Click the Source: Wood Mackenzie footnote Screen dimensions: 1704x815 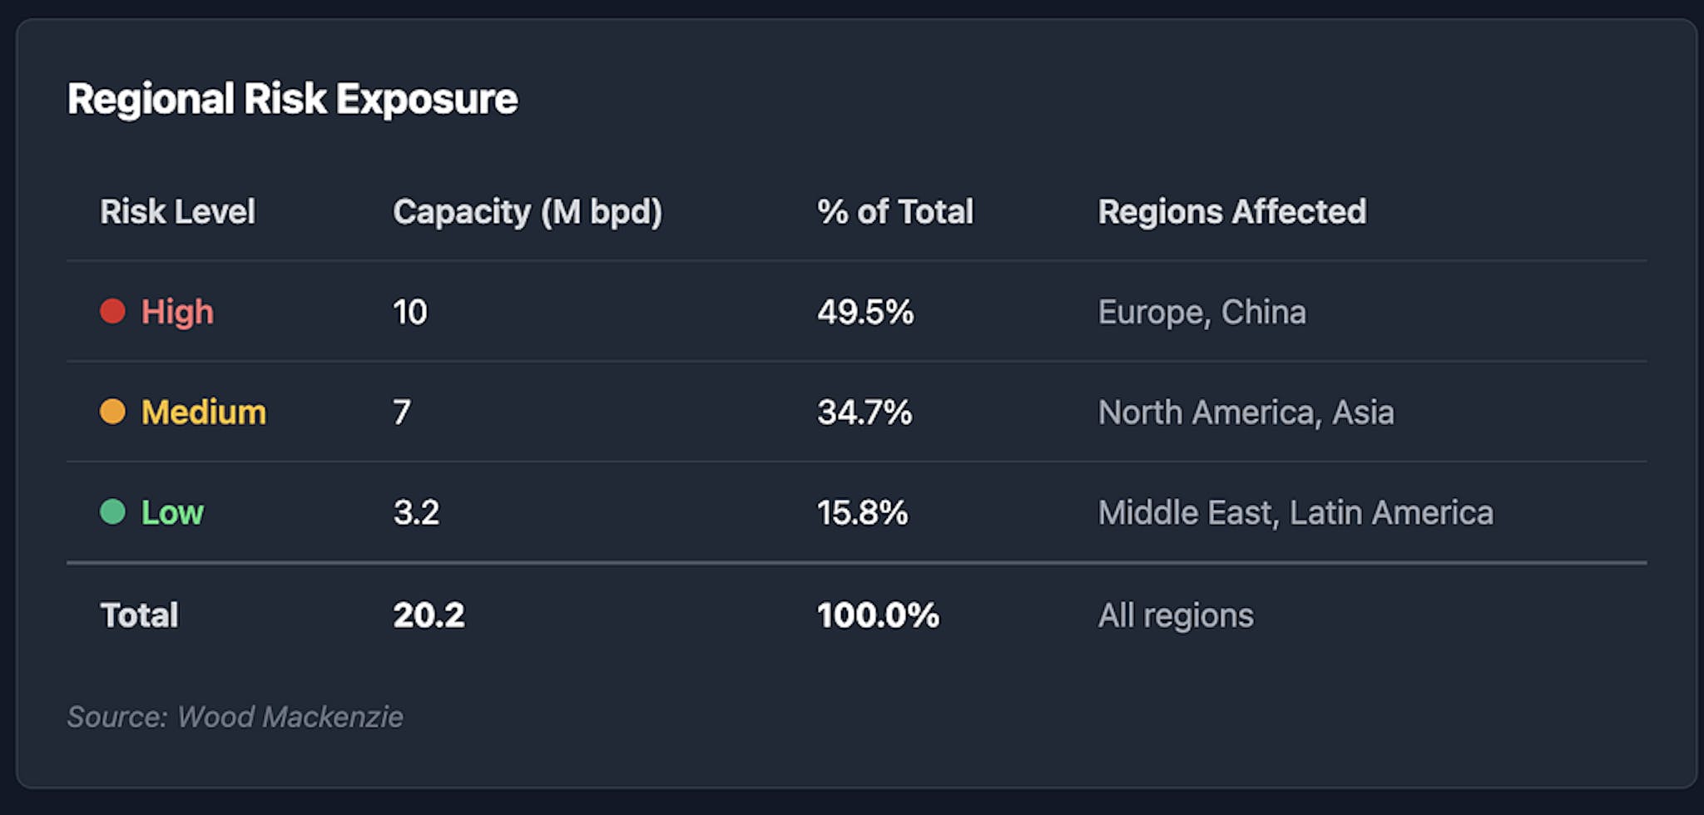pos(235,717)
